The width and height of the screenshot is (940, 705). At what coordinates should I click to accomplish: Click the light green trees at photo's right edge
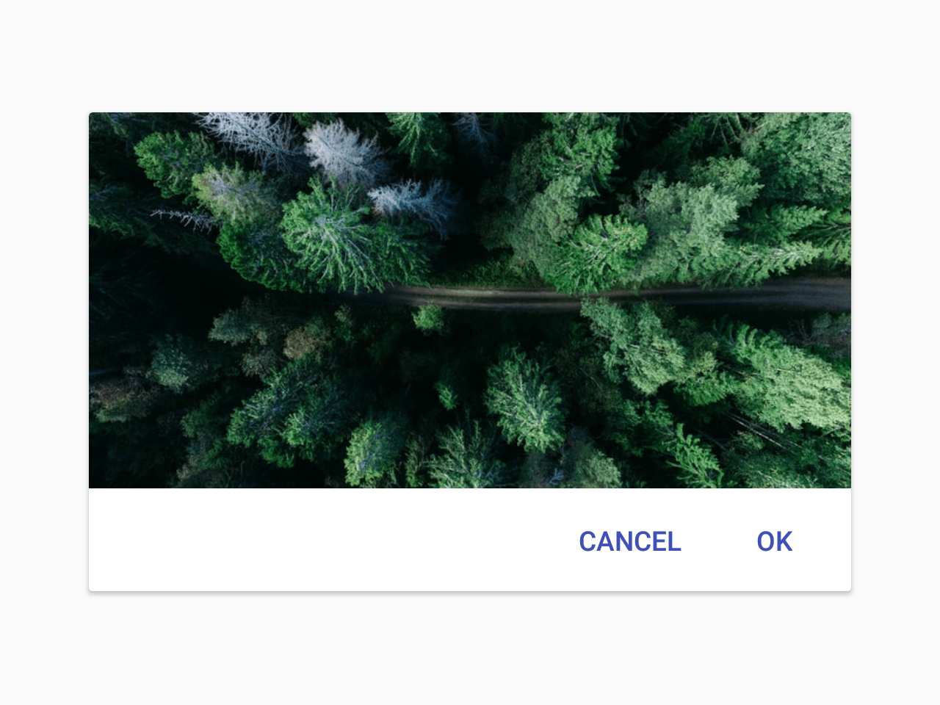point(800,382)
